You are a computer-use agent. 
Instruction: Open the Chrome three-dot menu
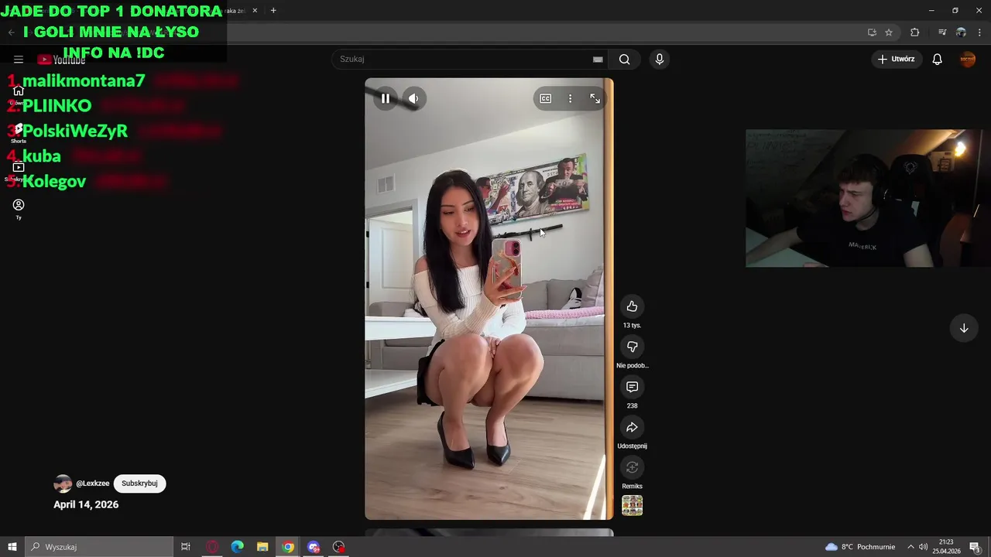point(980,32)
